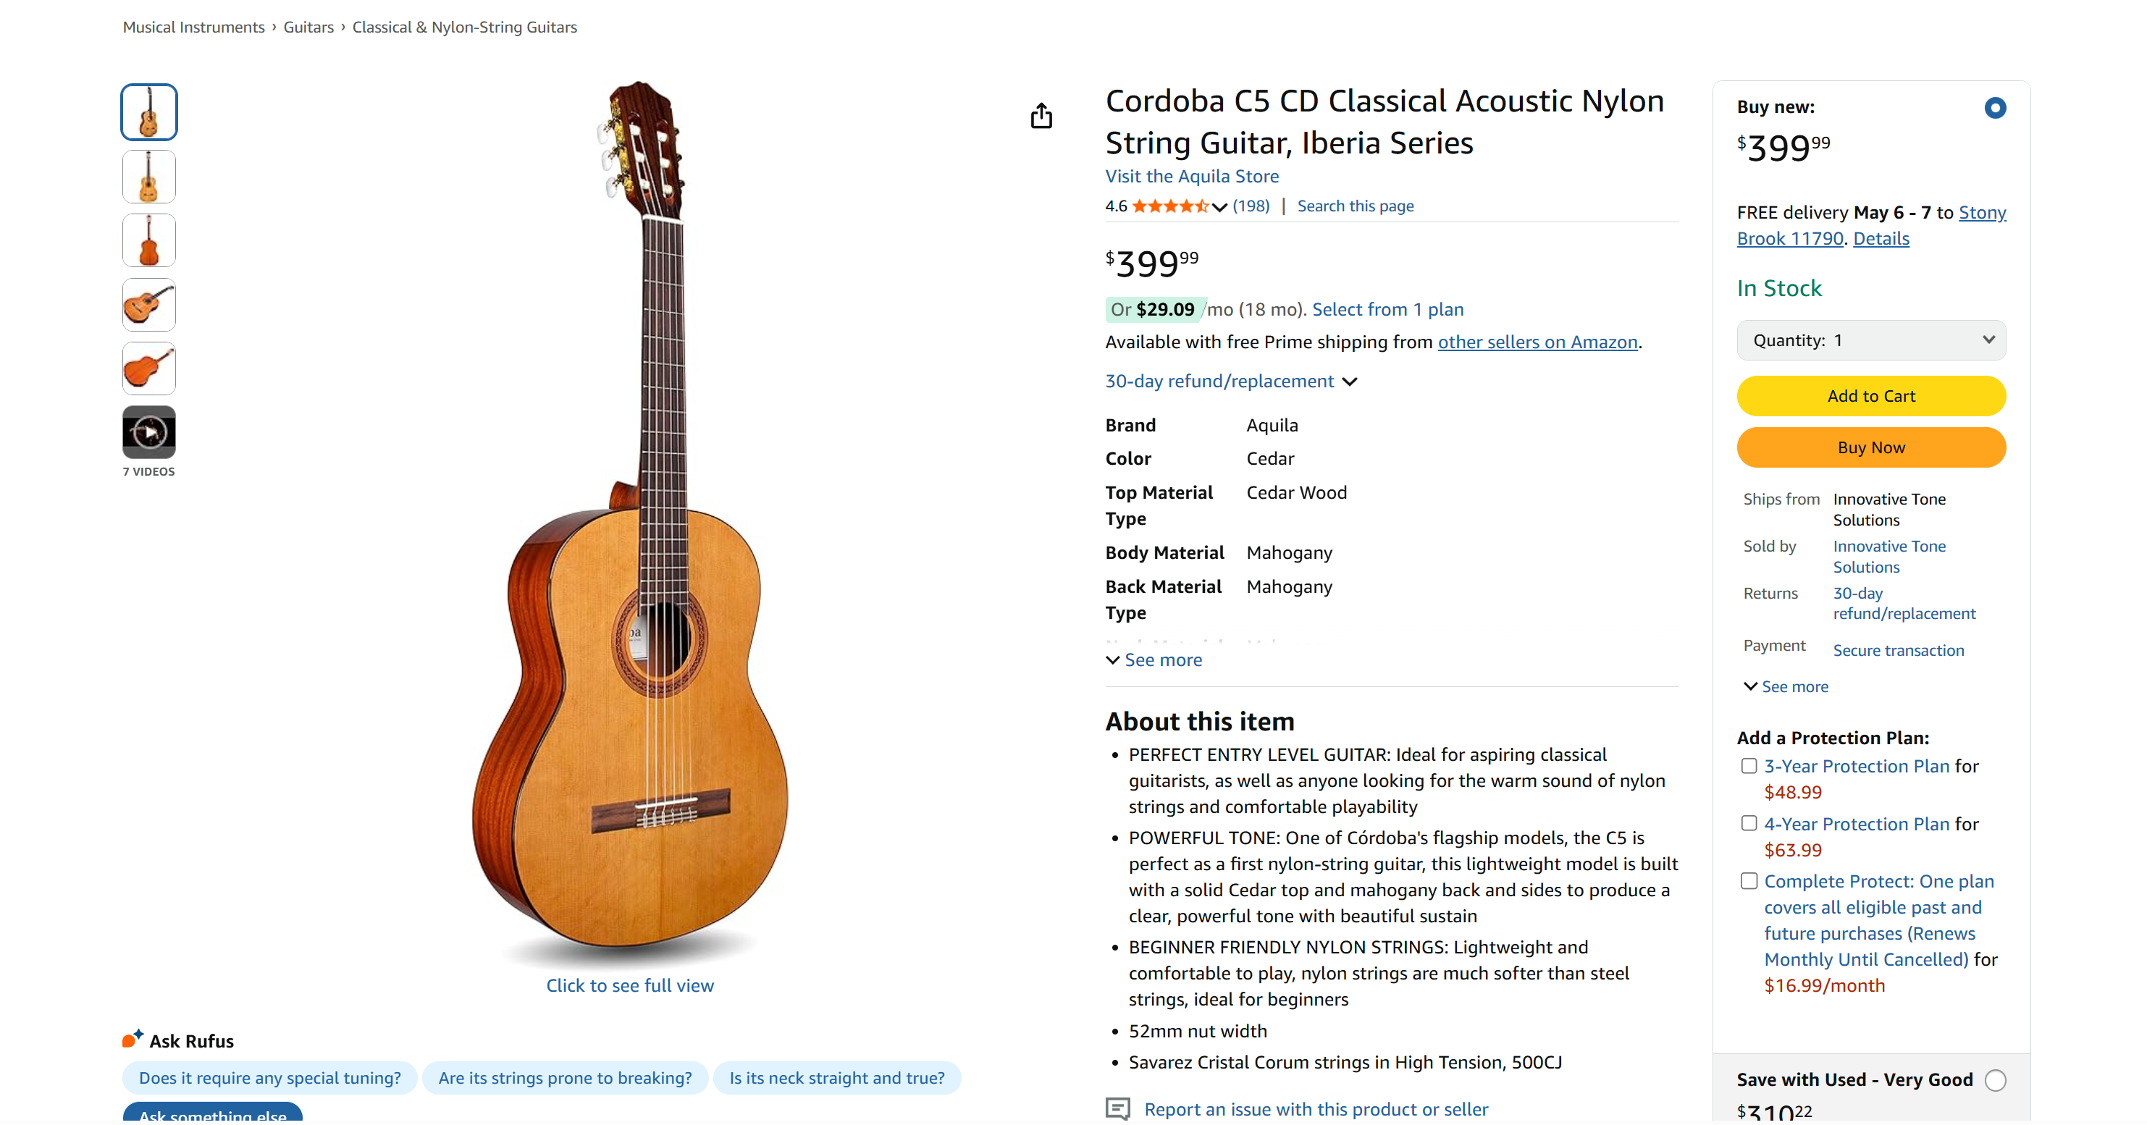This screenshot has width=2147, height=1125.
Task: Ask Rufus if strings are prone to breaking
Action: point(564,1077)
